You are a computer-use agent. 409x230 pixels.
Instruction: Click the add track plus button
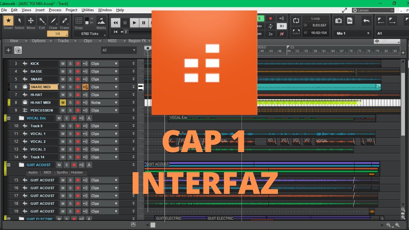click(x=8, y=50)
